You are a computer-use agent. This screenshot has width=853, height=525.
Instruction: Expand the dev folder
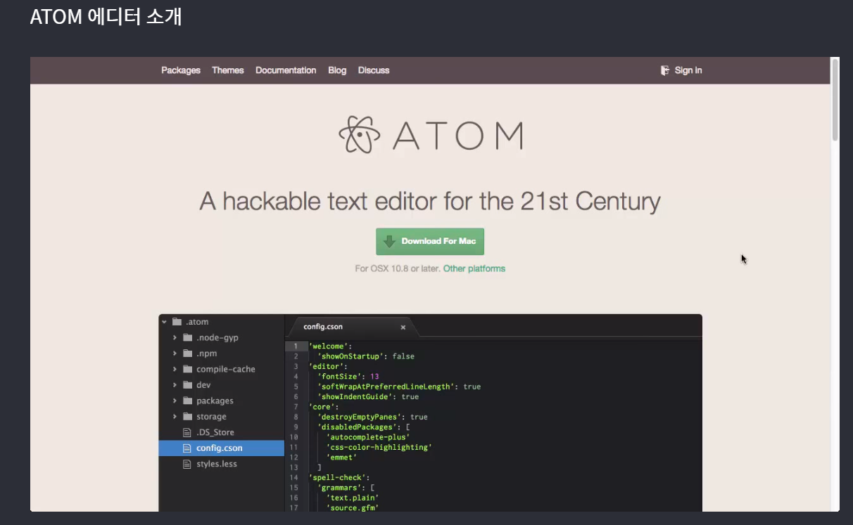point(175,385)
